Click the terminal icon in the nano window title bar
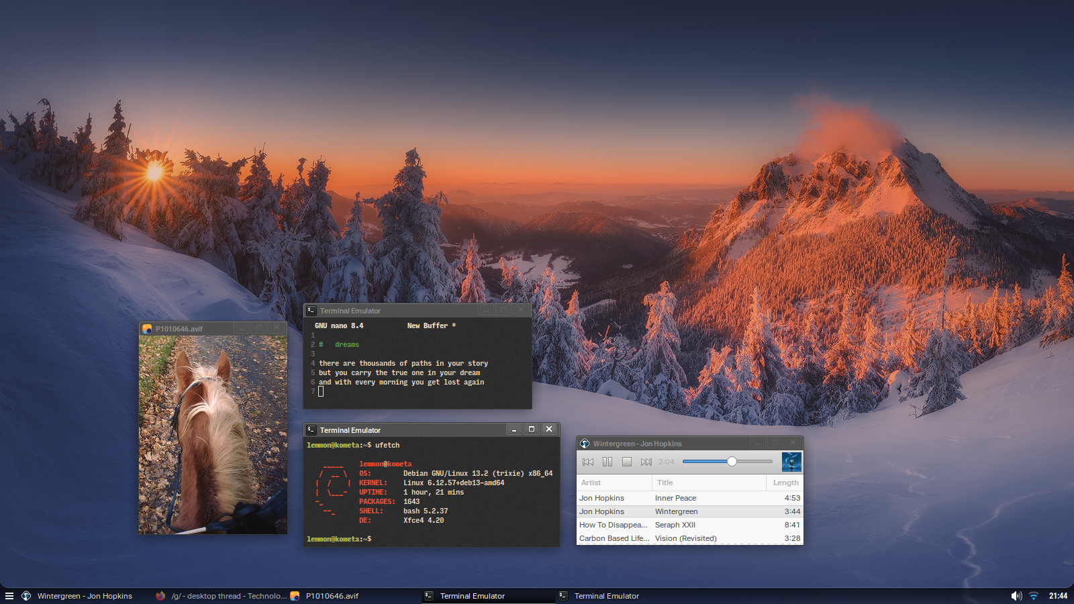Image resolution: width=1074 pixels, height=604 pixels. (x=311, y=310)
